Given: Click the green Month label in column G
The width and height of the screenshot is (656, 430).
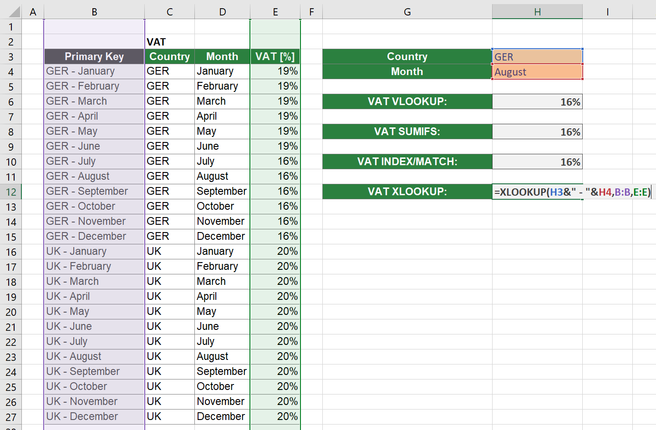Looking at the screenshot, I should click(x=407, y=71).
